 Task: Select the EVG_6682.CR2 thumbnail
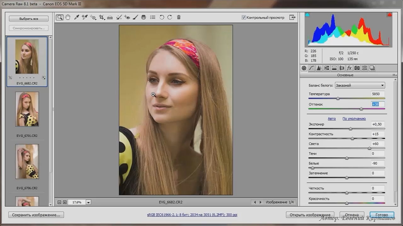click(x=27, y=56)
